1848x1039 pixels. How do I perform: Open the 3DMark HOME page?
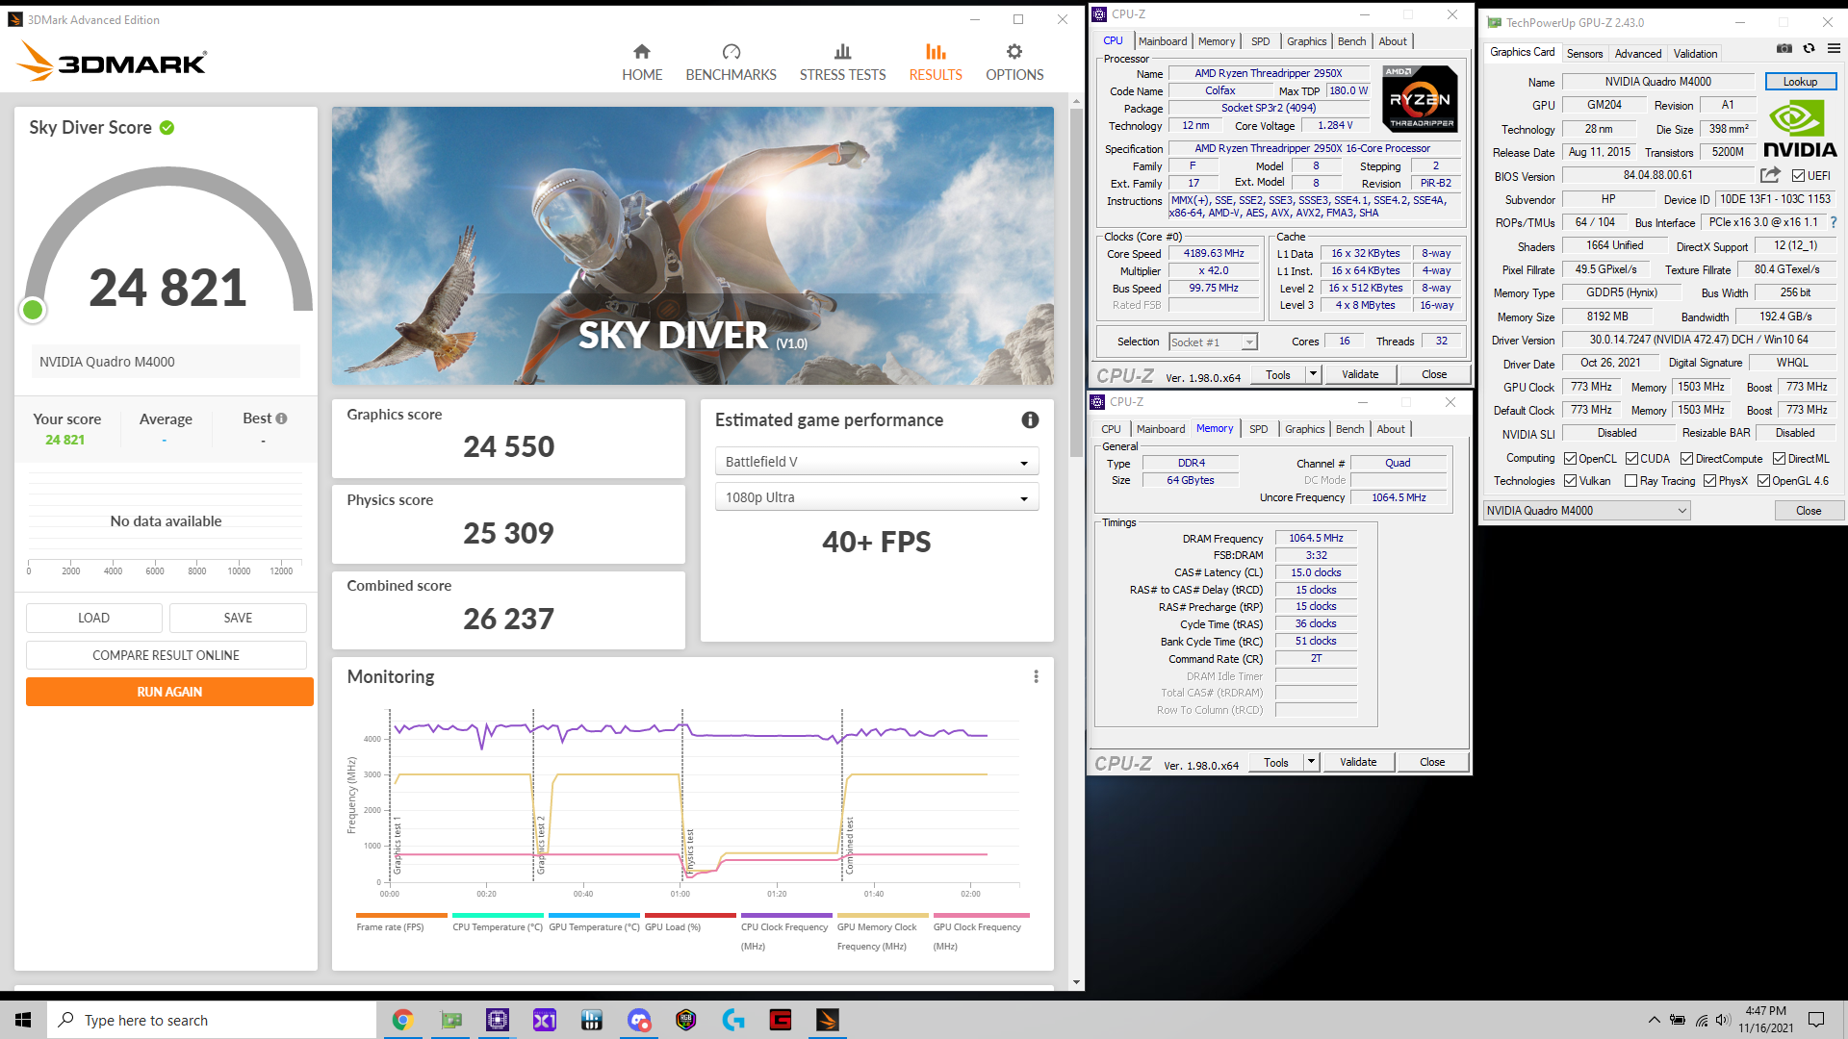(642, 63)
